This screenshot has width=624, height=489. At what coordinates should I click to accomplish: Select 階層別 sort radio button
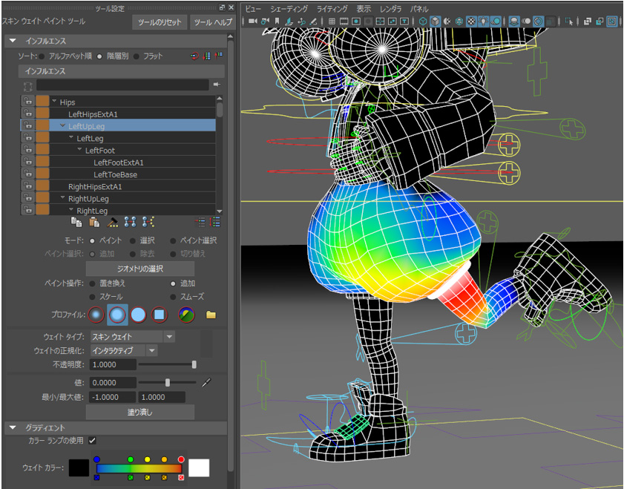coord(99,56)
